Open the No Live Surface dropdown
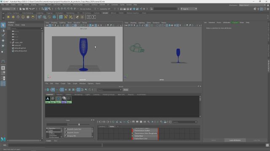 point(86,9)
